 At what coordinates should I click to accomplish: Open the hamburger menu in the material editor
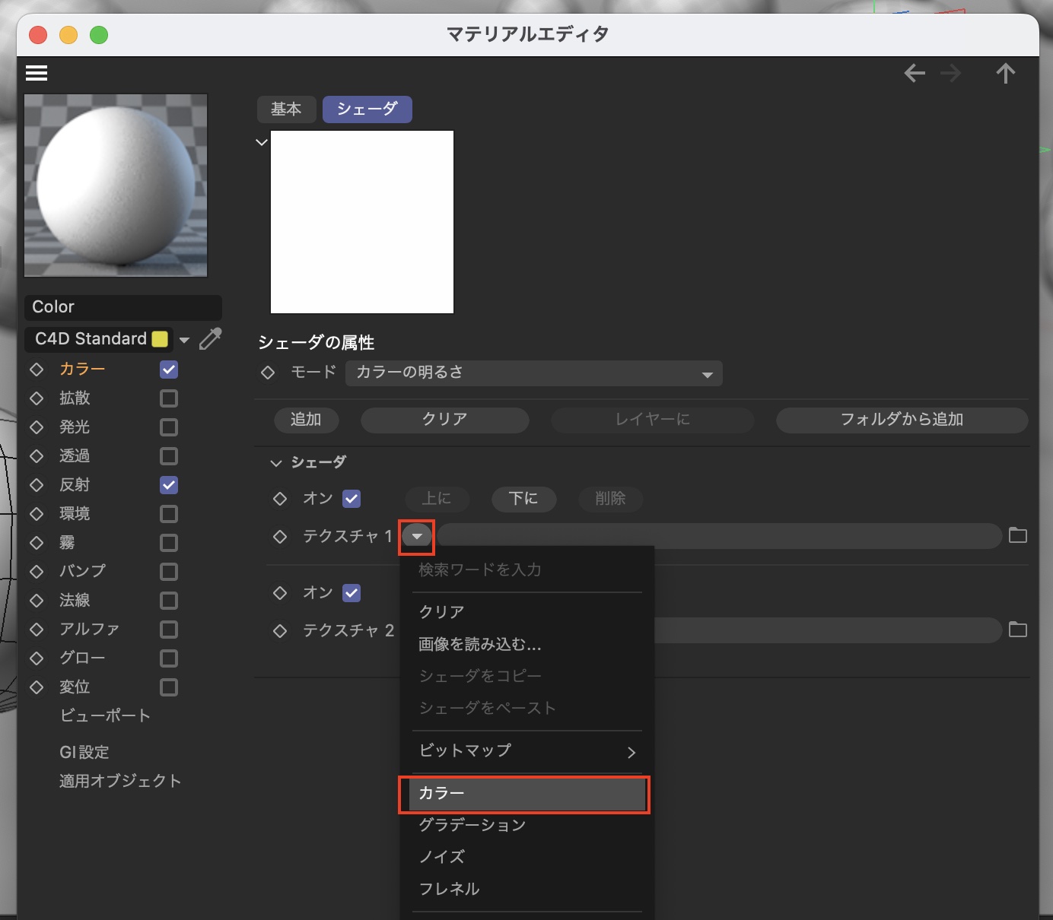(x=37, y=73)
